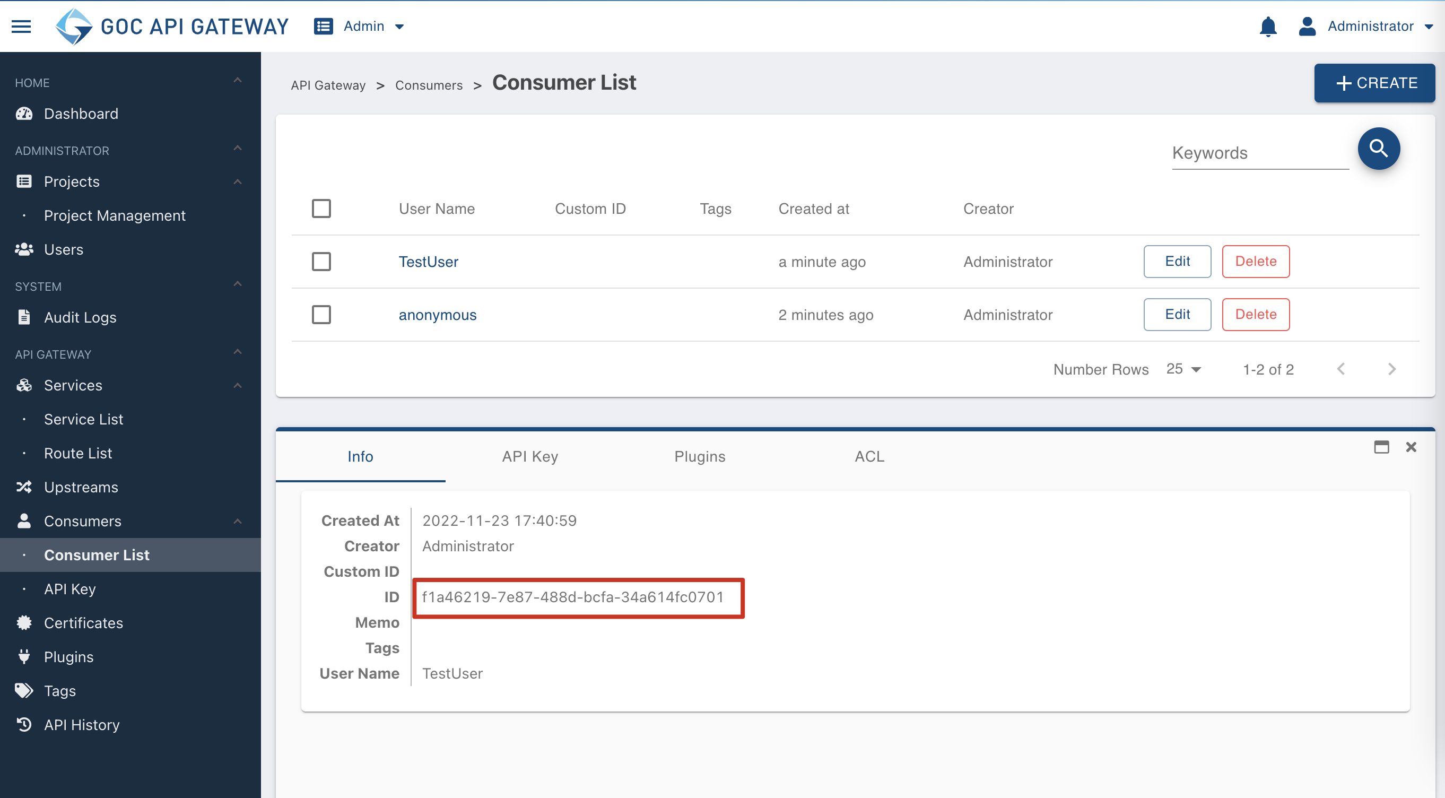Viewport: 1445px width, 798px height.
Task: Open the hamburger menu
Action: click(x=21, y=27)
